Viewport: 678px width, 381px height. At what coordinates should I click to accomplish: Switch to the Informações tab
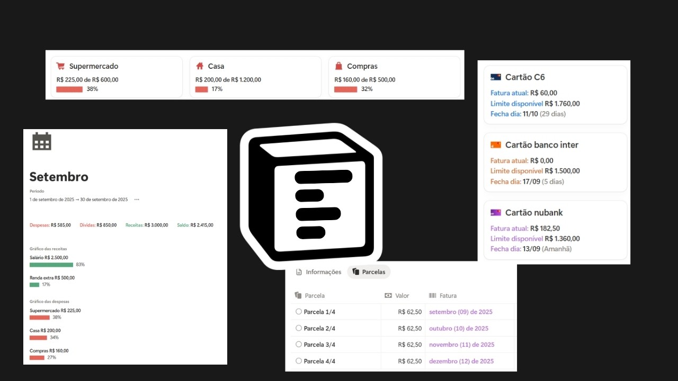pos(318,272)
